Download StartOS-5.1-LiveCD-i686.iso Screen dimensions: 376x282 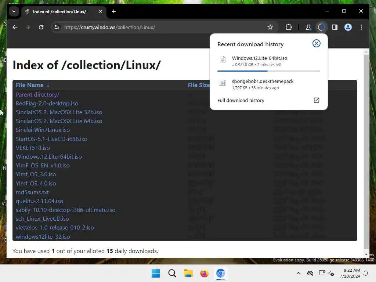tap(51, 139)
